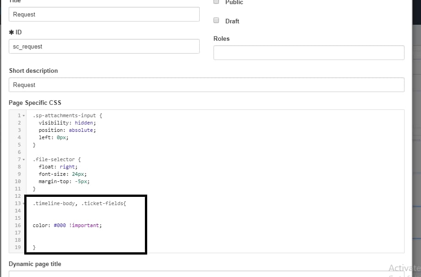421x277 pixels.
Task: Toggle the Draft checkbox
Action: pyautogui.click(x=216, y=21)
